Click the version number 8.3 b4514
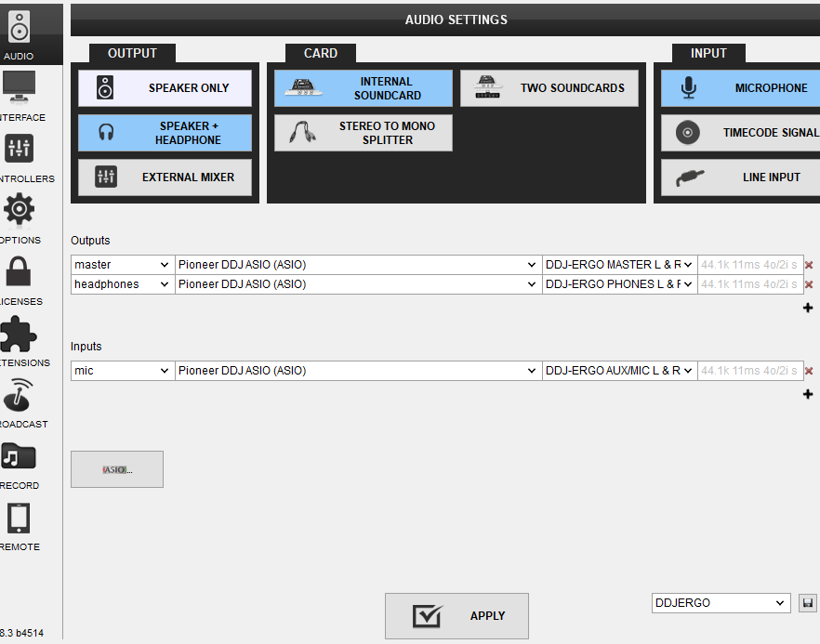Image resolution: width=820 pixels, height=644 pixels. [22, 633]
